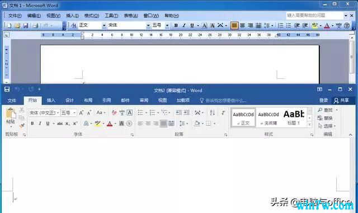
Task: Click Save icon in Word 2003 toolbar
Action: coord(26,26)
